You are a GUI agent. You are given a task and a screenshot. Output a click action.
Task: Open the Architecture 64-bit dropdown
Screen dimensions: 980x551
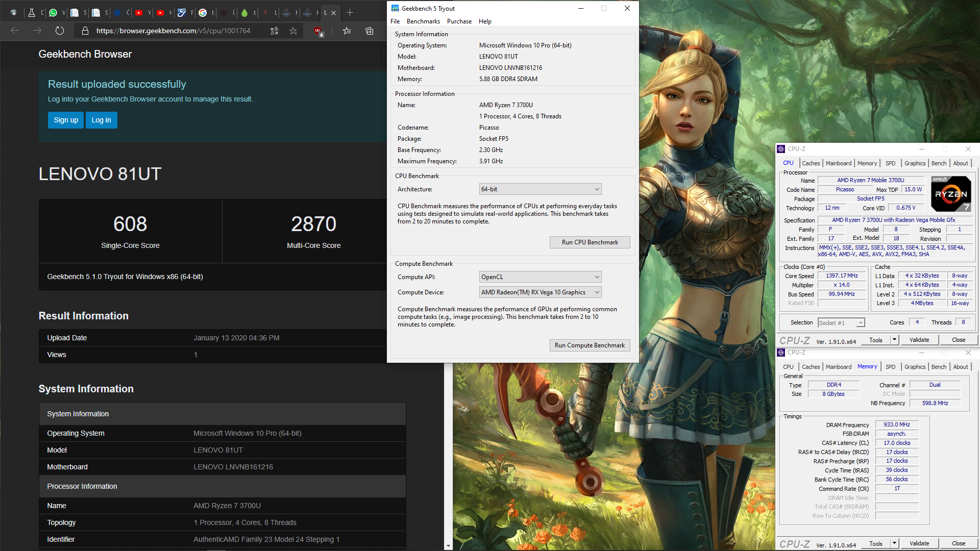(540, 189)
